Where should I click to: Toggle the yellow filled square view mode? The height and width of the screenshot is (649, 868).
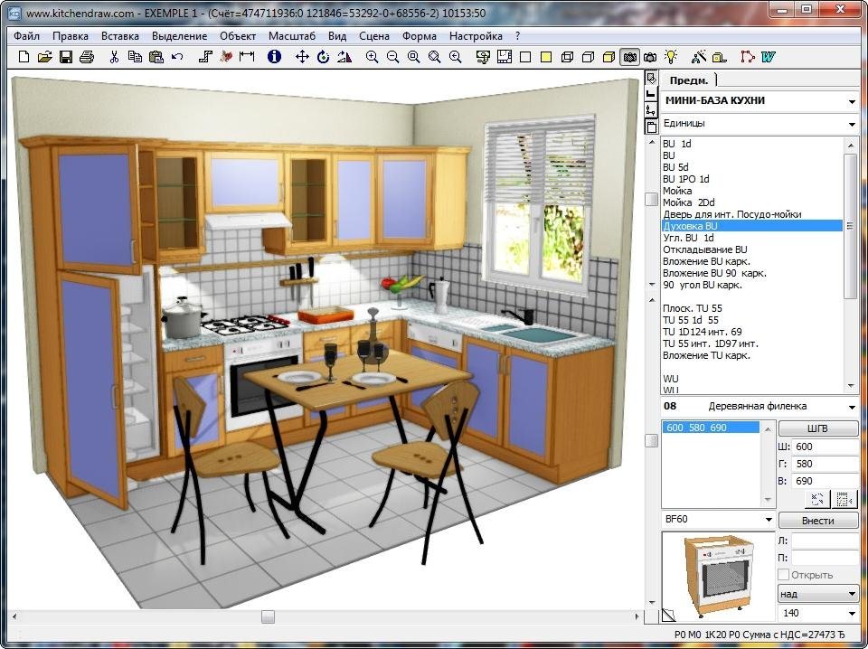[x=546, y=57]
